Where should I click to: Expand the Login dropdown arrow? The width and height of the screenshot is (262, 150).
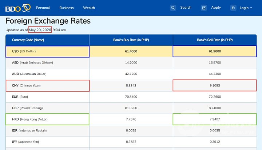click(251, 8)
